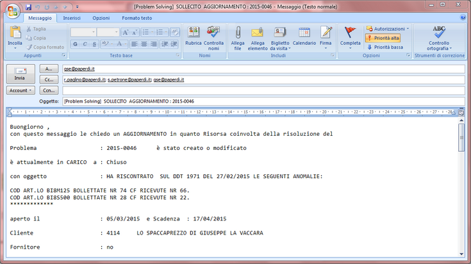This screenshot has height=264, width=471.
Task: Decrease font size with A down icon
Action: [x=135, y=33]
